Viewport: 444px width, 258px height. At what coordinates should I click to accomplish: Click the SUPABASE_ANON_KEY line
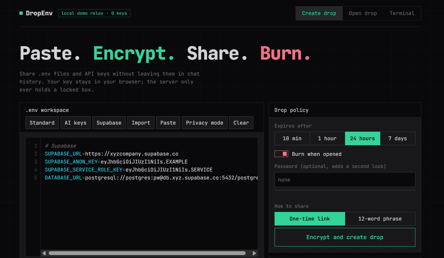[x=116, y=162]
